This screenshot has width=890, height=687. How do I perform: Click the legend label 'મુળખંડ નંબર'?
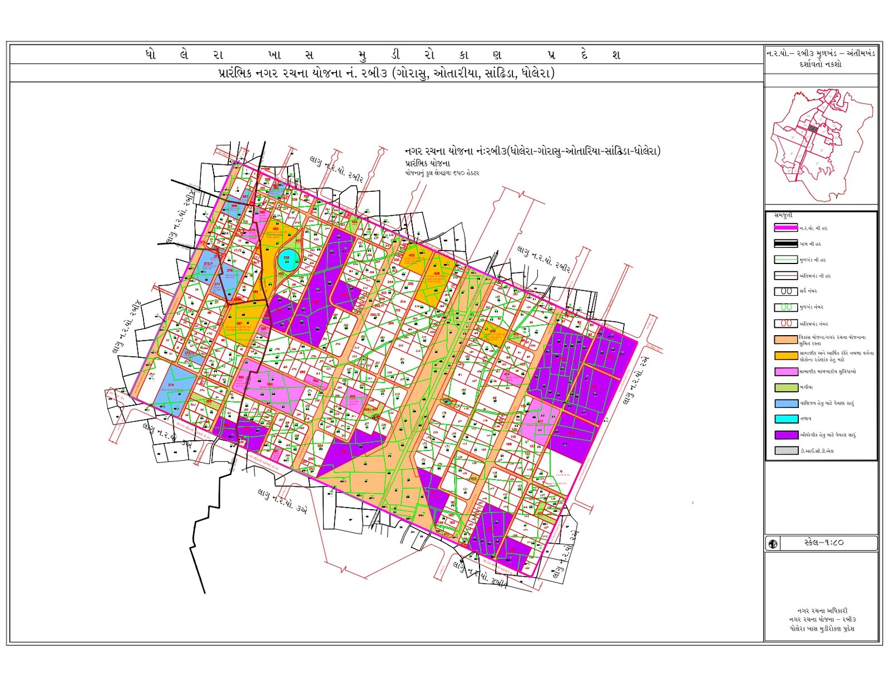[x=811, y=307]
